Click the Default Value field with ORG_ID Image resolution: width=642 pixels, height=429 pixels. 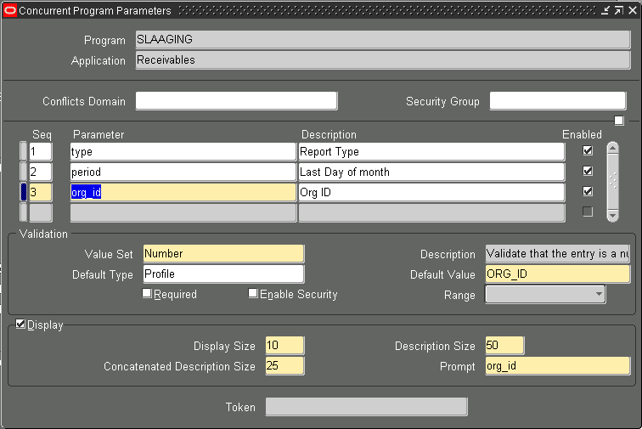557,274
